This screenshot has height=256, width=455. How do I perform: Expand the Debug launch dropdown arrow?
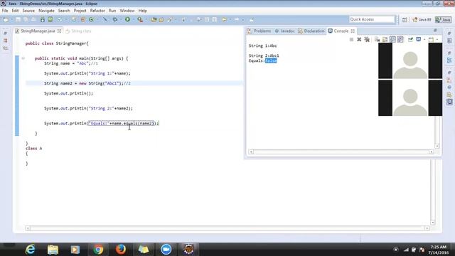tap(121, 20)
